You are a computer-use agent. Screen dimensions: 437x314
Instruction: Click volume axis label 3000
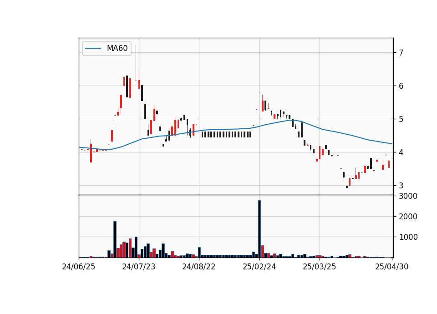point(408,196)
